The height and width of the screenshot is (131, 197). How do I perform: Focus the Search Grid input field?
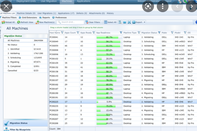(x=70, y=22)
